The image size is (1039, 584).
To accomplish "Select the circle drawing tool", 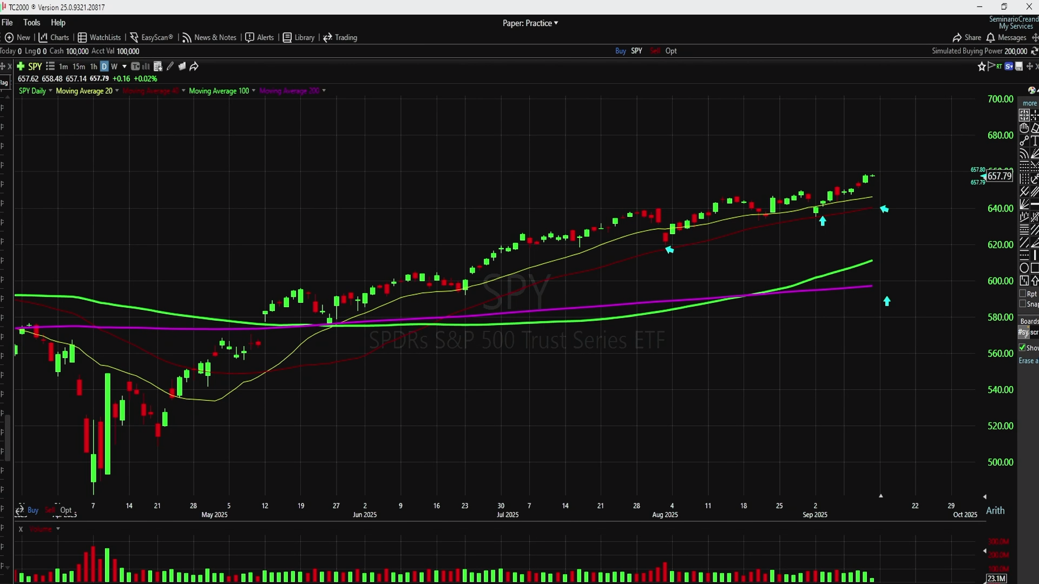I will point(1024,268).
